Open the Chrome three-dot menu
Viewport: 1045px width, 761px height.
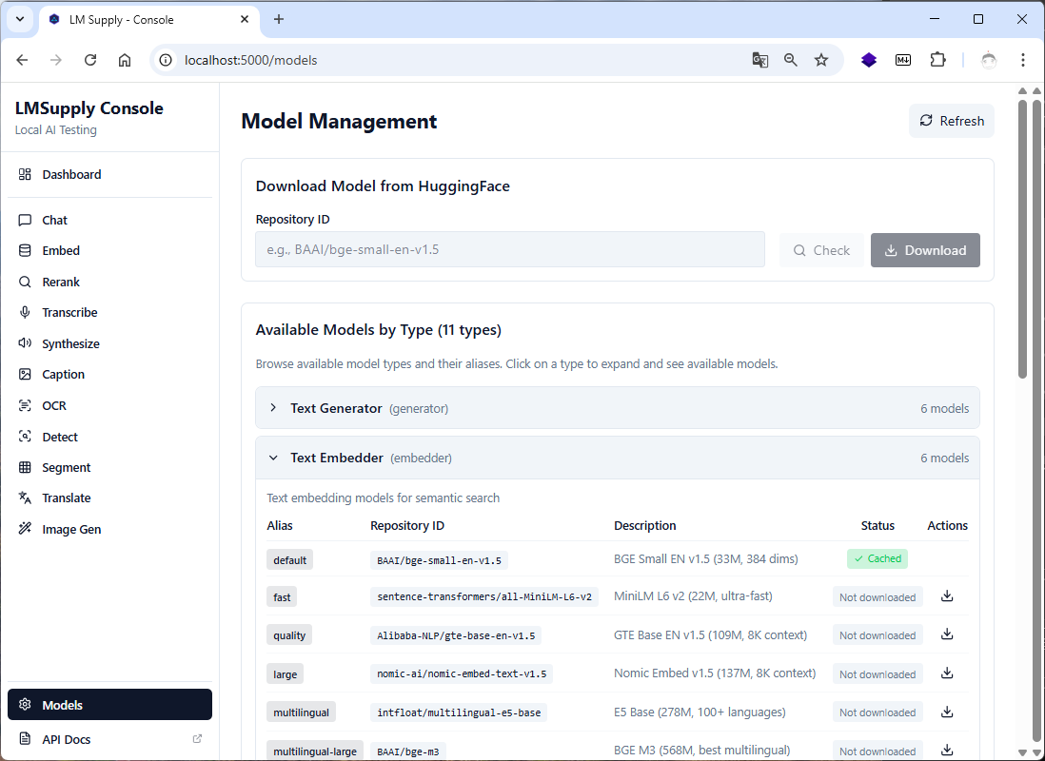(x=1022, y=60)
